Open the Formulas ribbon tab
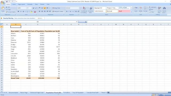 30,4
